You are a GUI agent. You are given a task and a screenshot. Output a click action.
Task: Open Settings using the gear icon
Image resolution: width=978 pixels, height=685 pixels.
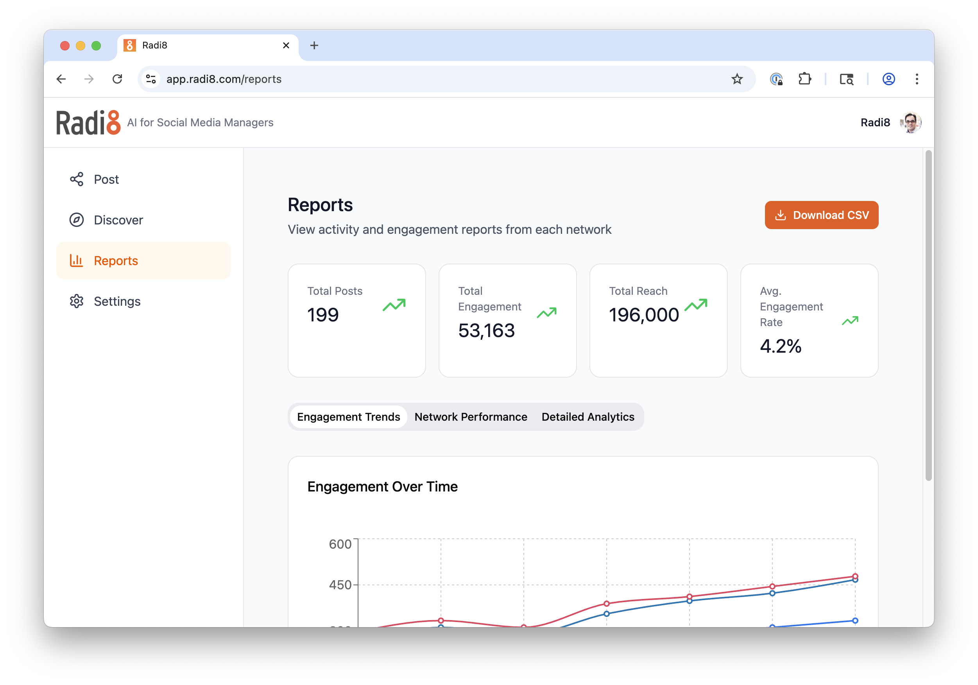77,301
